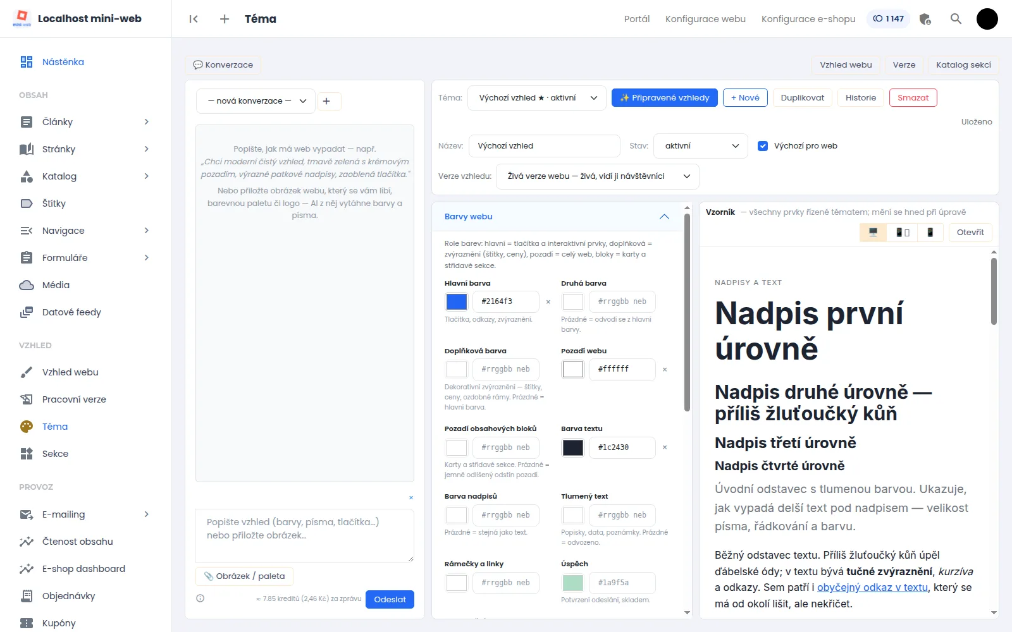Screen dimensions: 1012x632
Task: Click the shield icon in the top bar
Action: click(x=925, y=19)
